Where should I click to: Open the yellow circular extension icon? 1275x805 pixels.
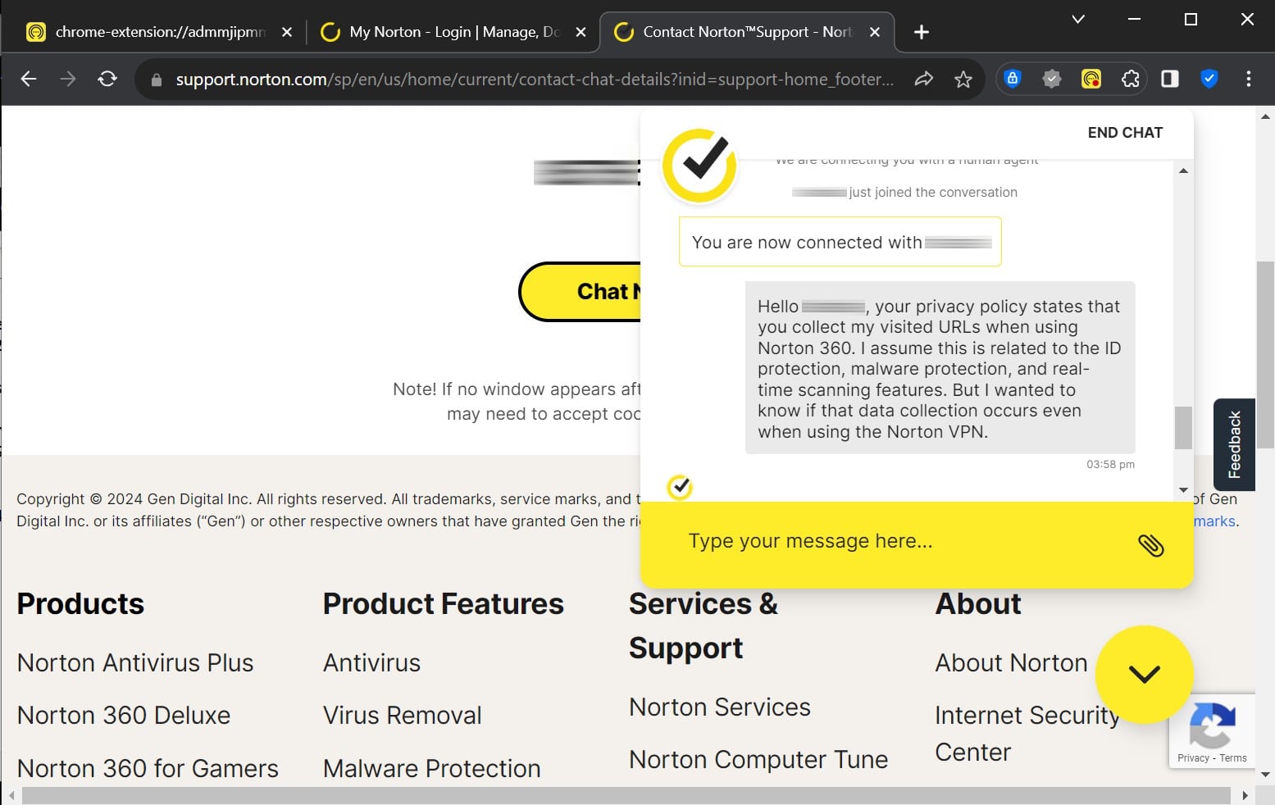1091,79
